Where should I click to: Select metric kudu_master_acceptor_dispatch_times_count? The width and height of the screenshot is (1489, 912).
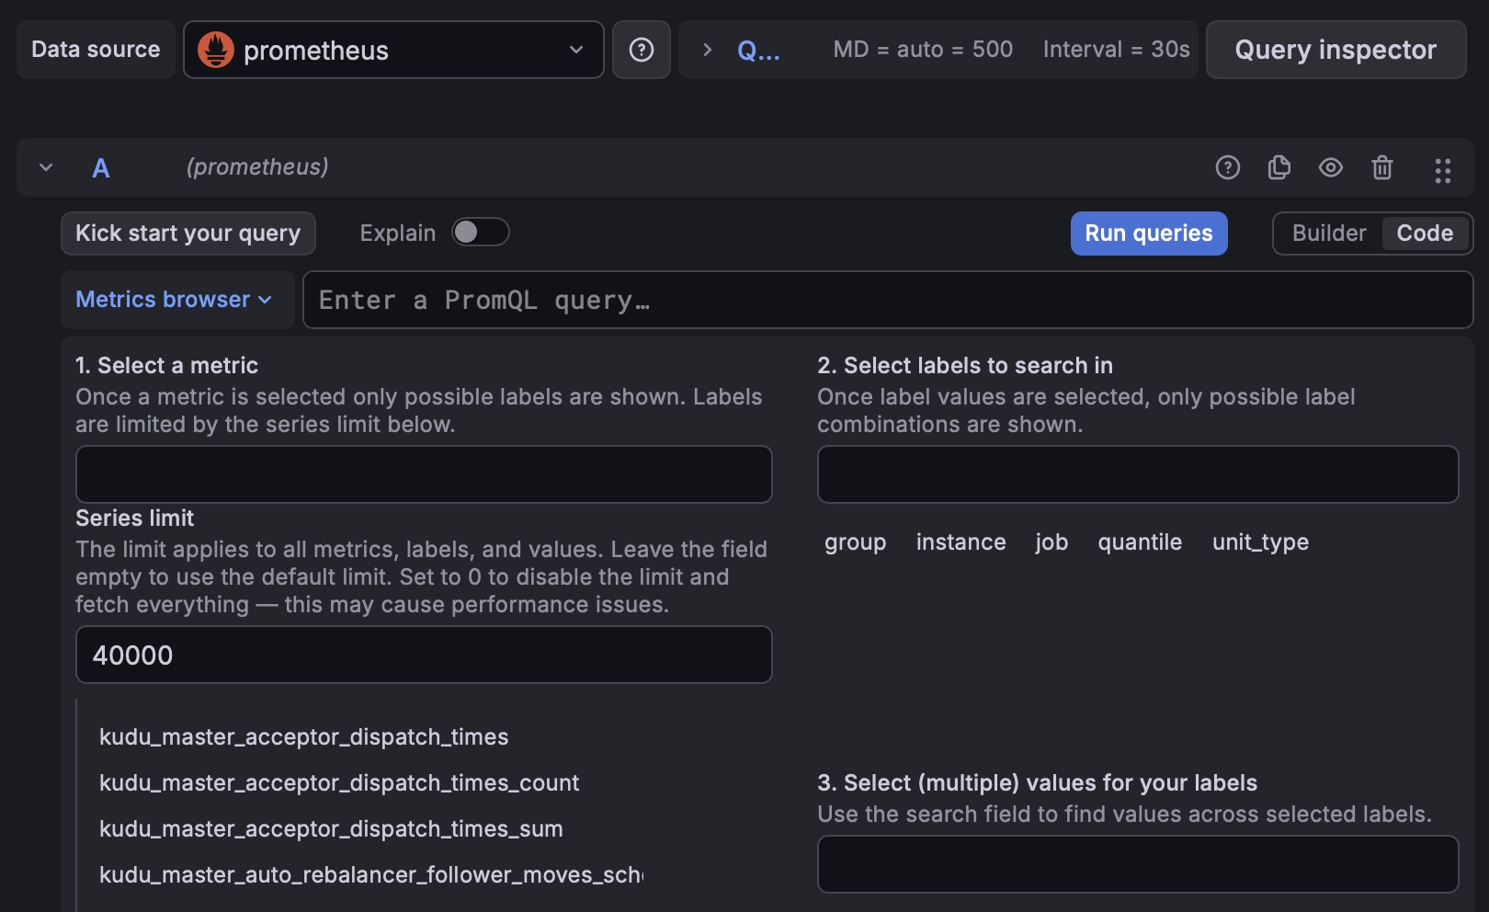[339, 783]
